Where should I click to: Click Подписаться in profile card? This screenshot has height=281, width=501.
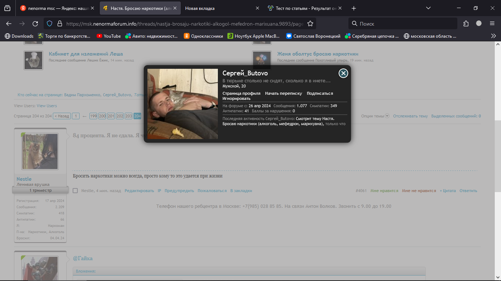click(320, 93)
